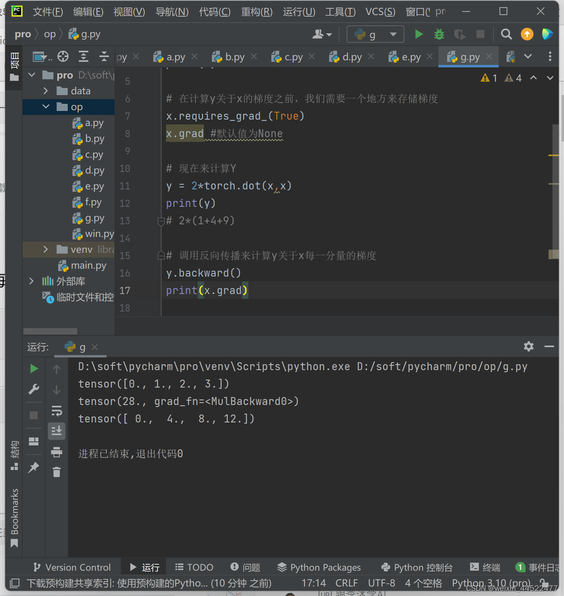This screenshot has height=596, width=564.
Task: Open Python Packages tool window
Action: (319, 567)
